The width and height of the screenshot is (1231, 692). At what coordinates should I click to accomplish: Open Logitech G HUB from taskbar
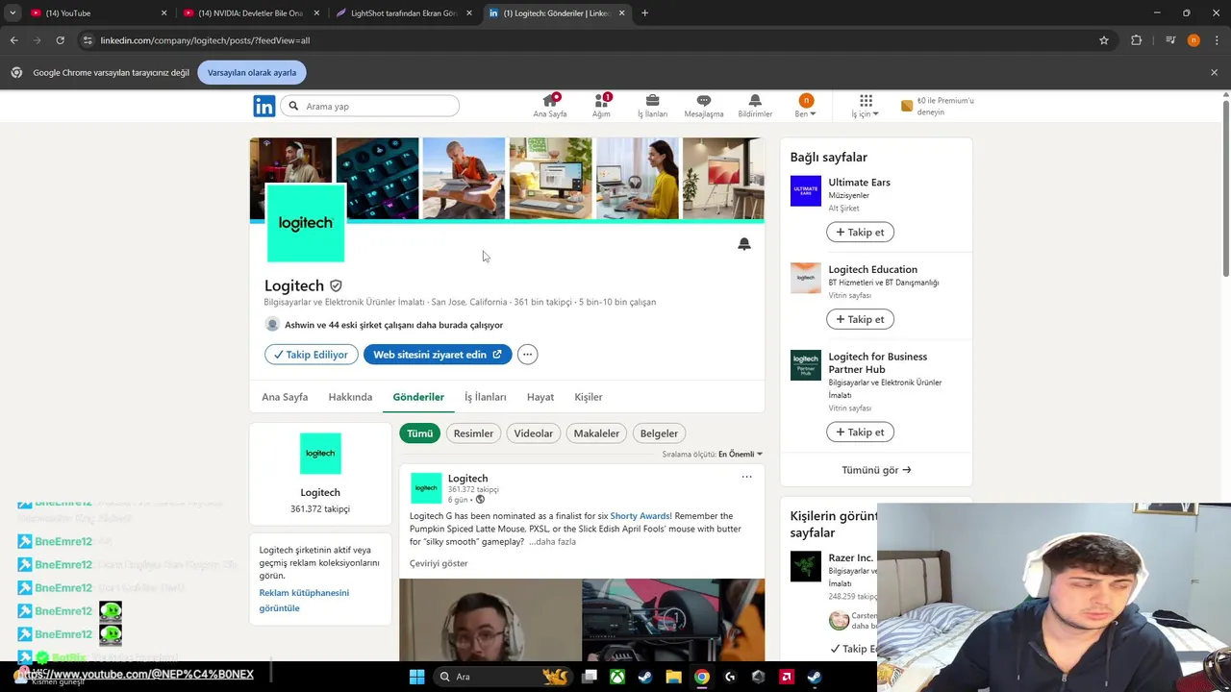(730, 677)
